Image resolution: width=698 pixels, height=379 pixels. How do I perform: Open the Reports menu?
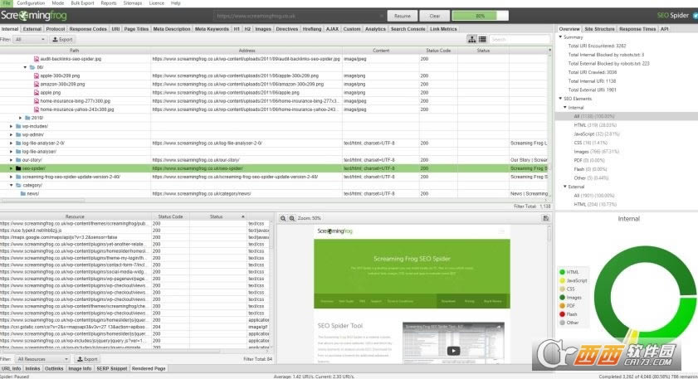pos(108,3)
